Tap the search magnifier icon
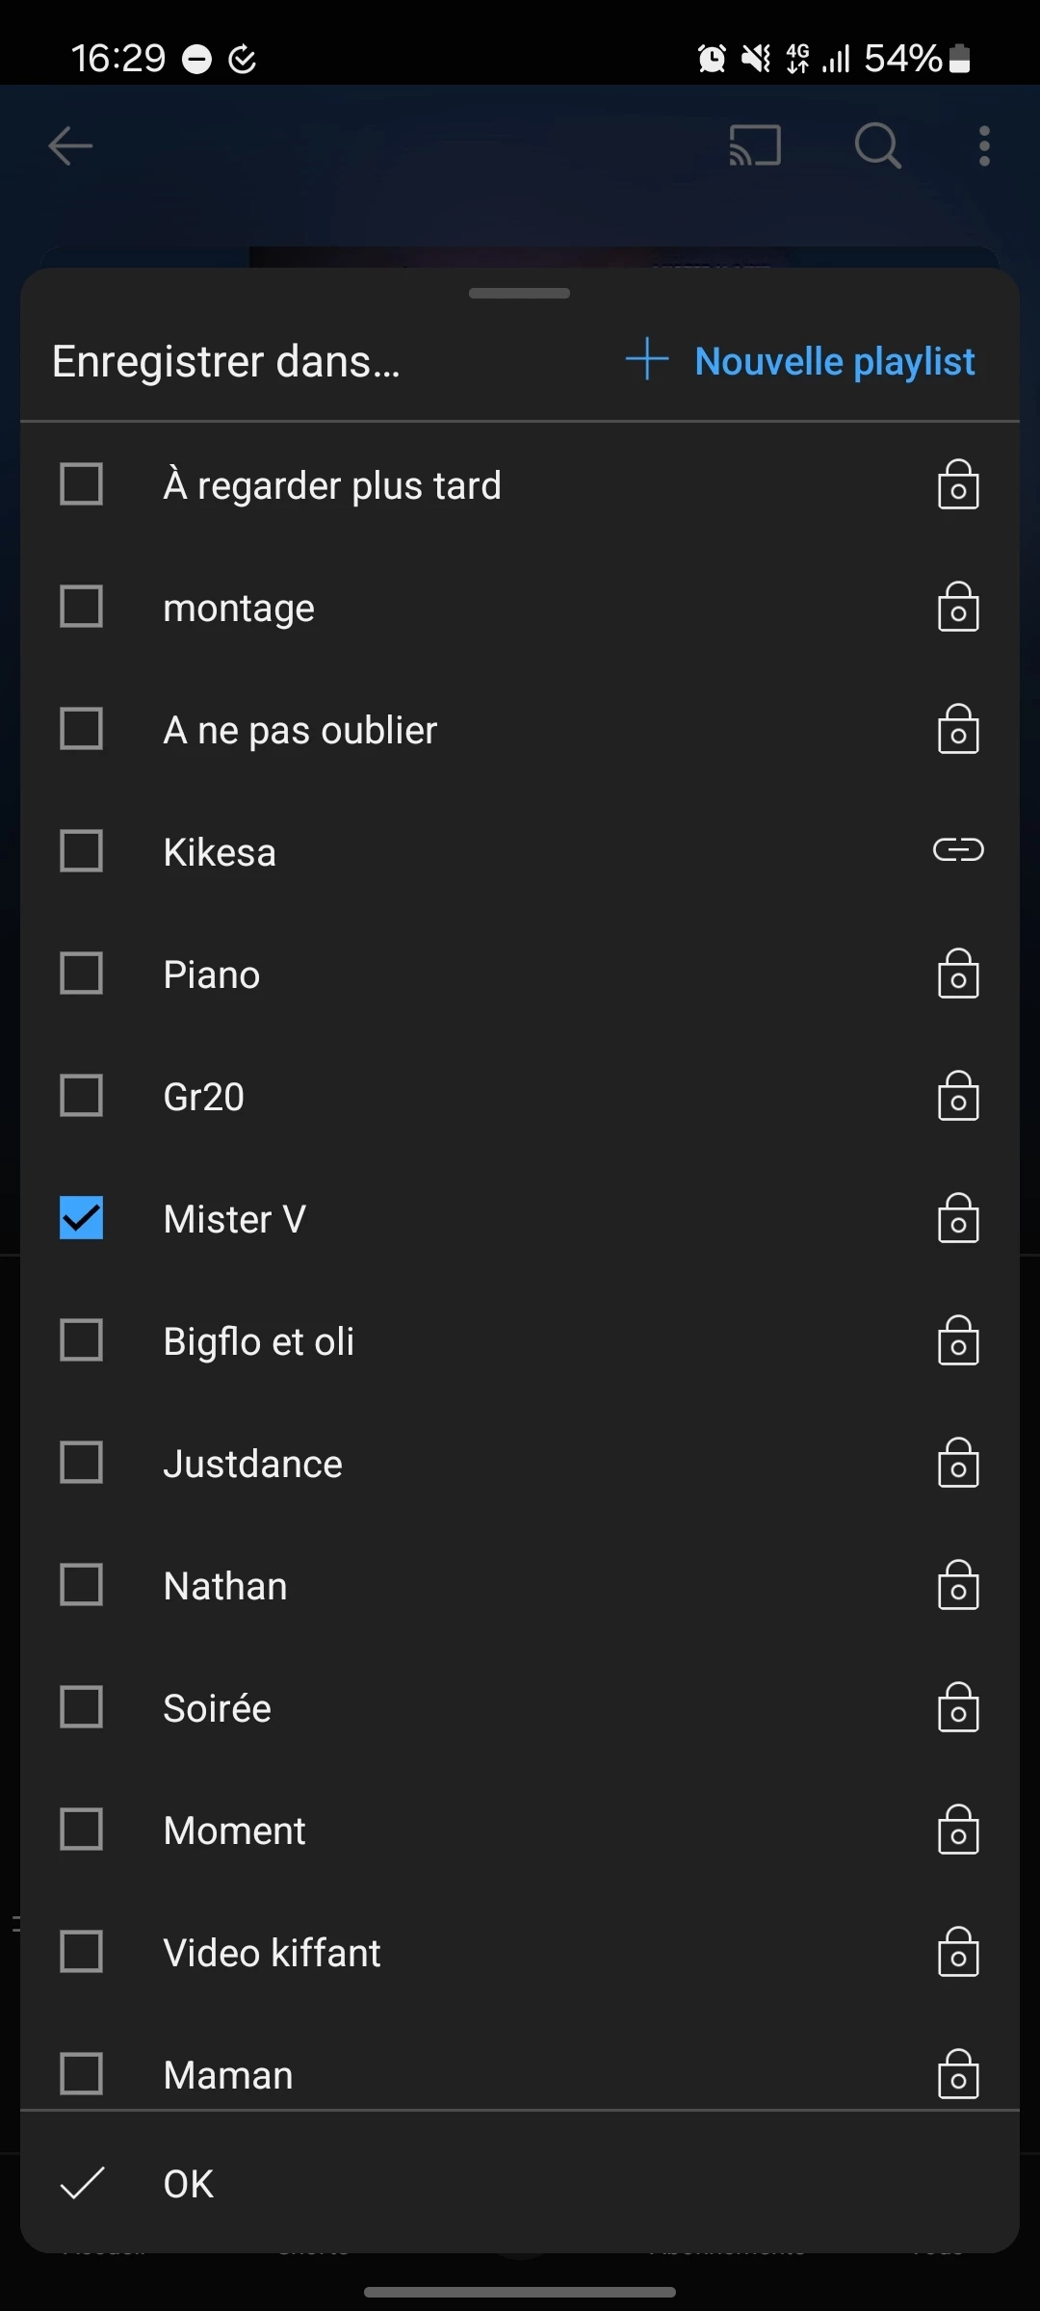This screenshot has width=1040, height=2311. (x=877, y=146)
